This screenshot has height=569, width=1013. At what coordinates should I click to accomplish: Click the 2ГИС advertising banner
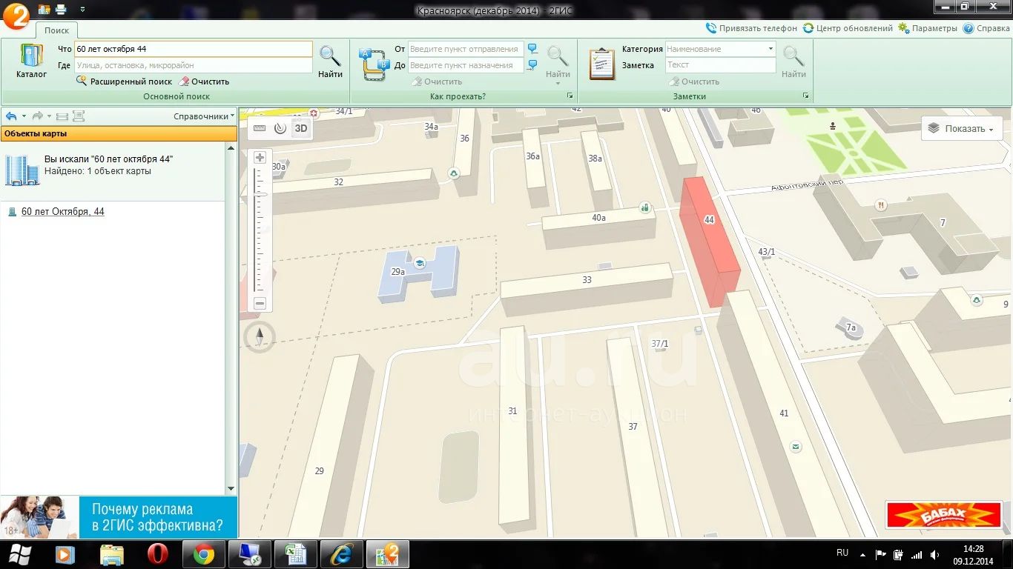click(119, 517)
